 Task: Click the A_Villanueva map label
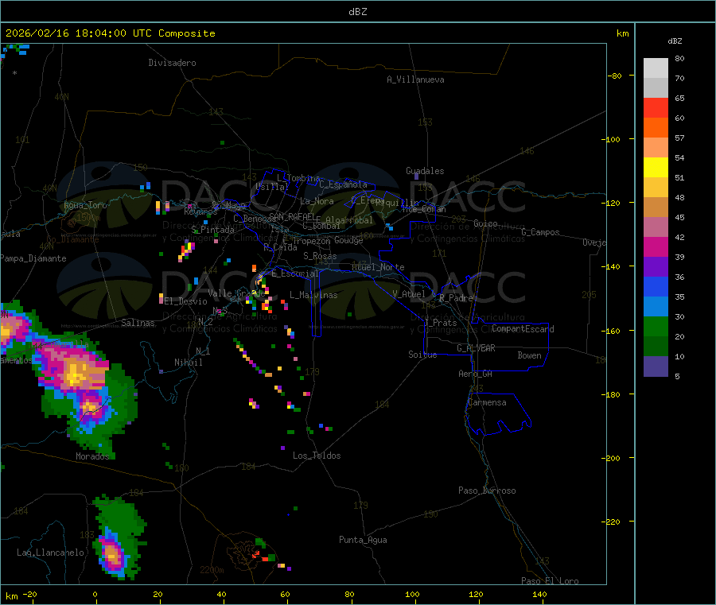pos(415,80)
